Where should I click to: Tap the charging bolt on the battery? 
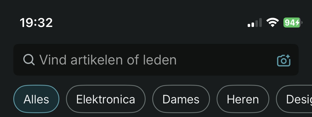298,23
